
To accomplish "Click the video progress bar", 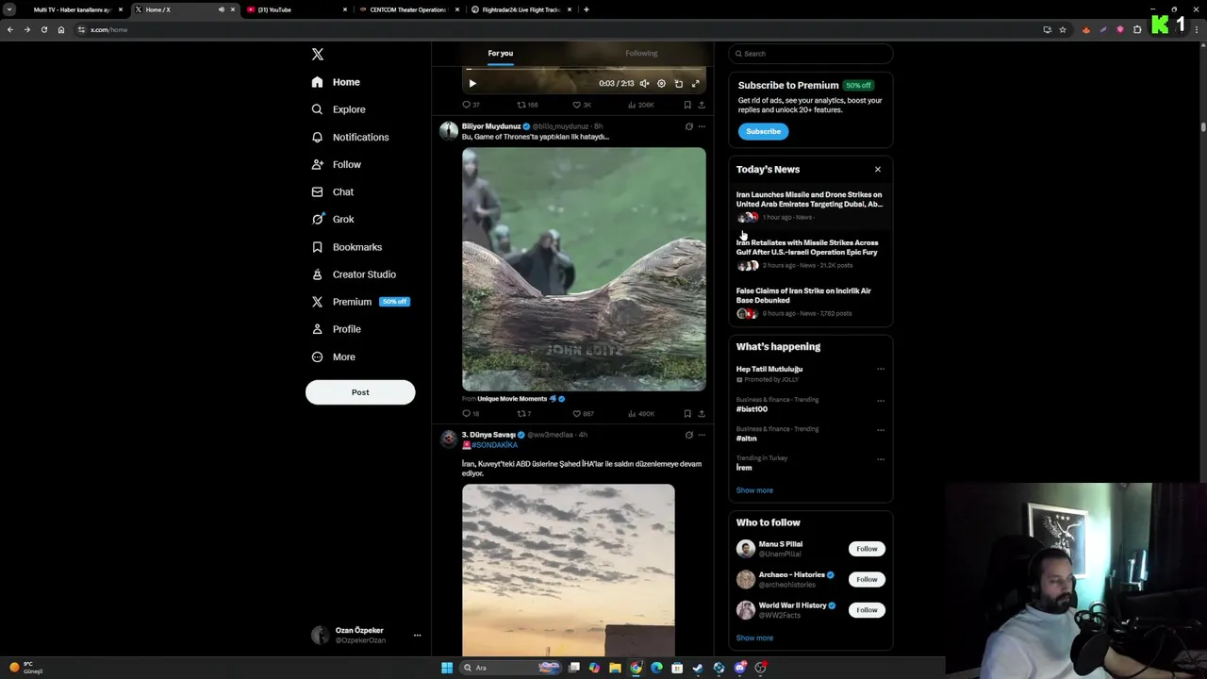I will (584, 70).
